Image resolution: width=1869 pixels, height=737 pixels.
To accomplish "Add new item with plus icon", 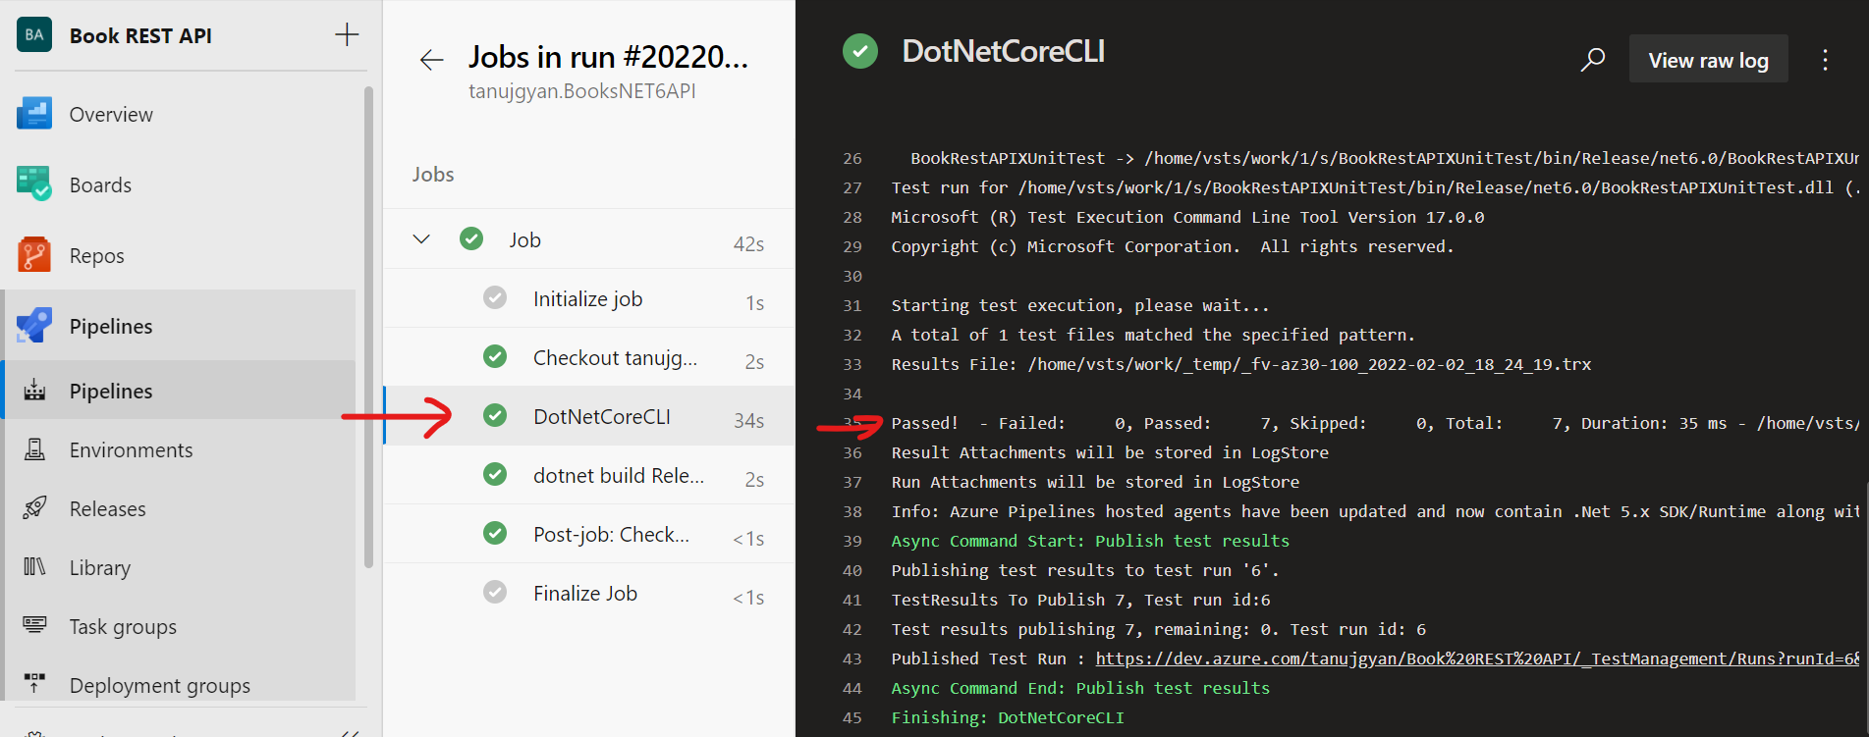I will [x=347, y=35].
